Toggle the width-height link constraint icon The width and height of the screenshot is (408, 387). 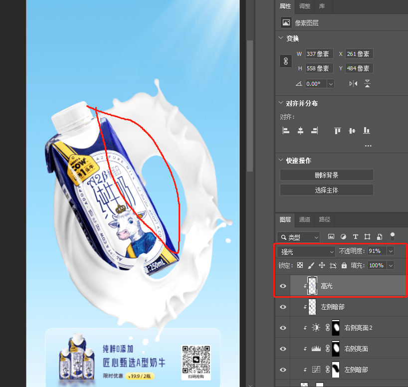(x=286, y=61)
